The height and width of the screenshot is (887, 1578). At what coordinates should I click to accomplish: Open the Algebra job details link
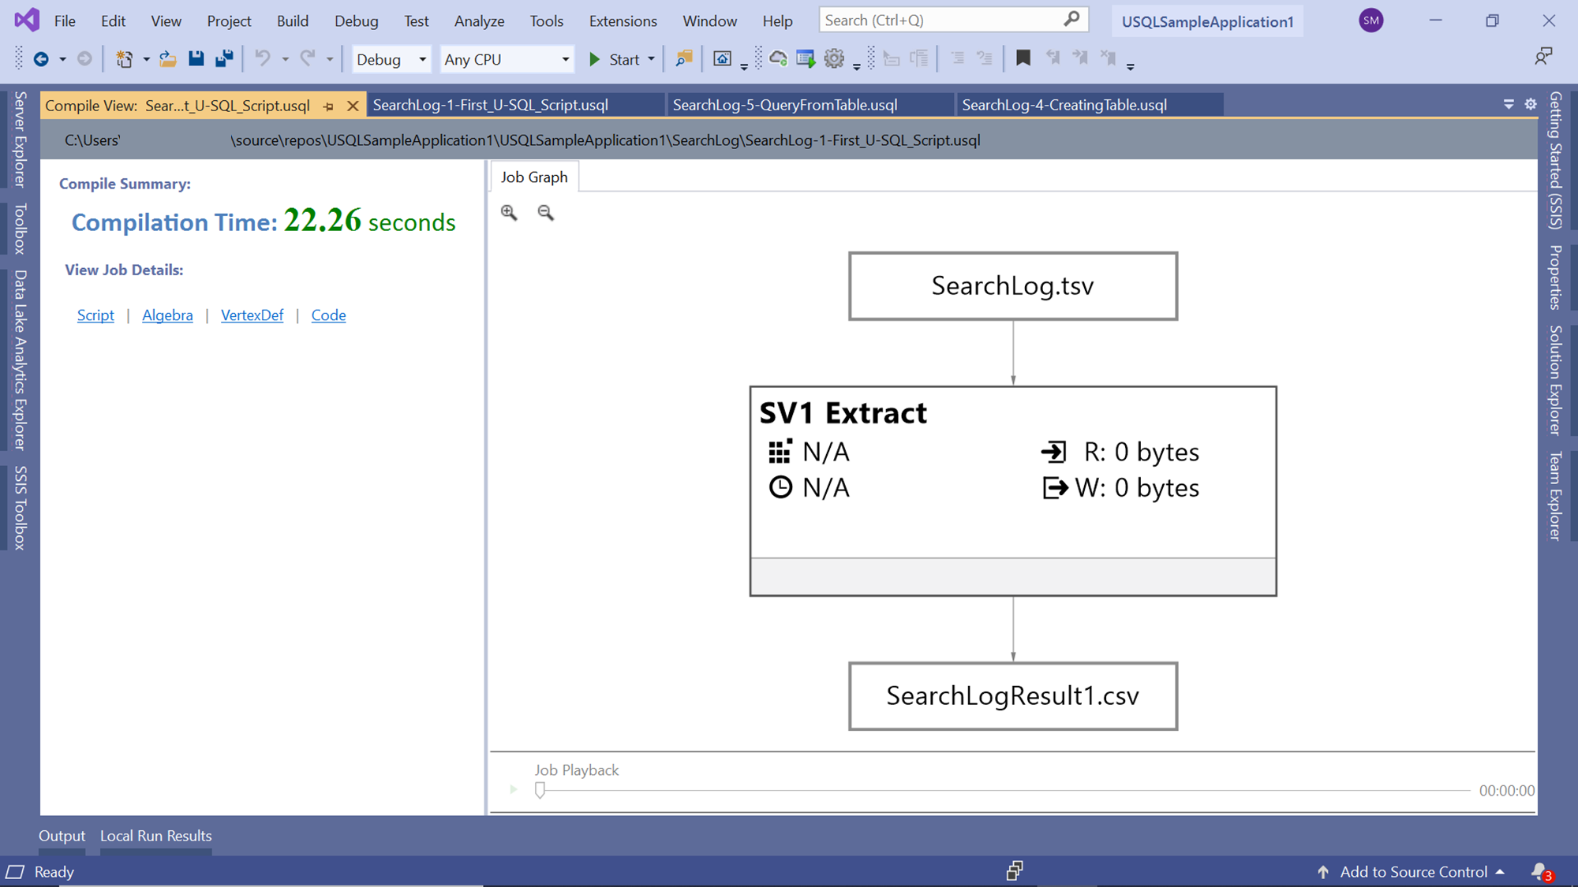point(167,315)
